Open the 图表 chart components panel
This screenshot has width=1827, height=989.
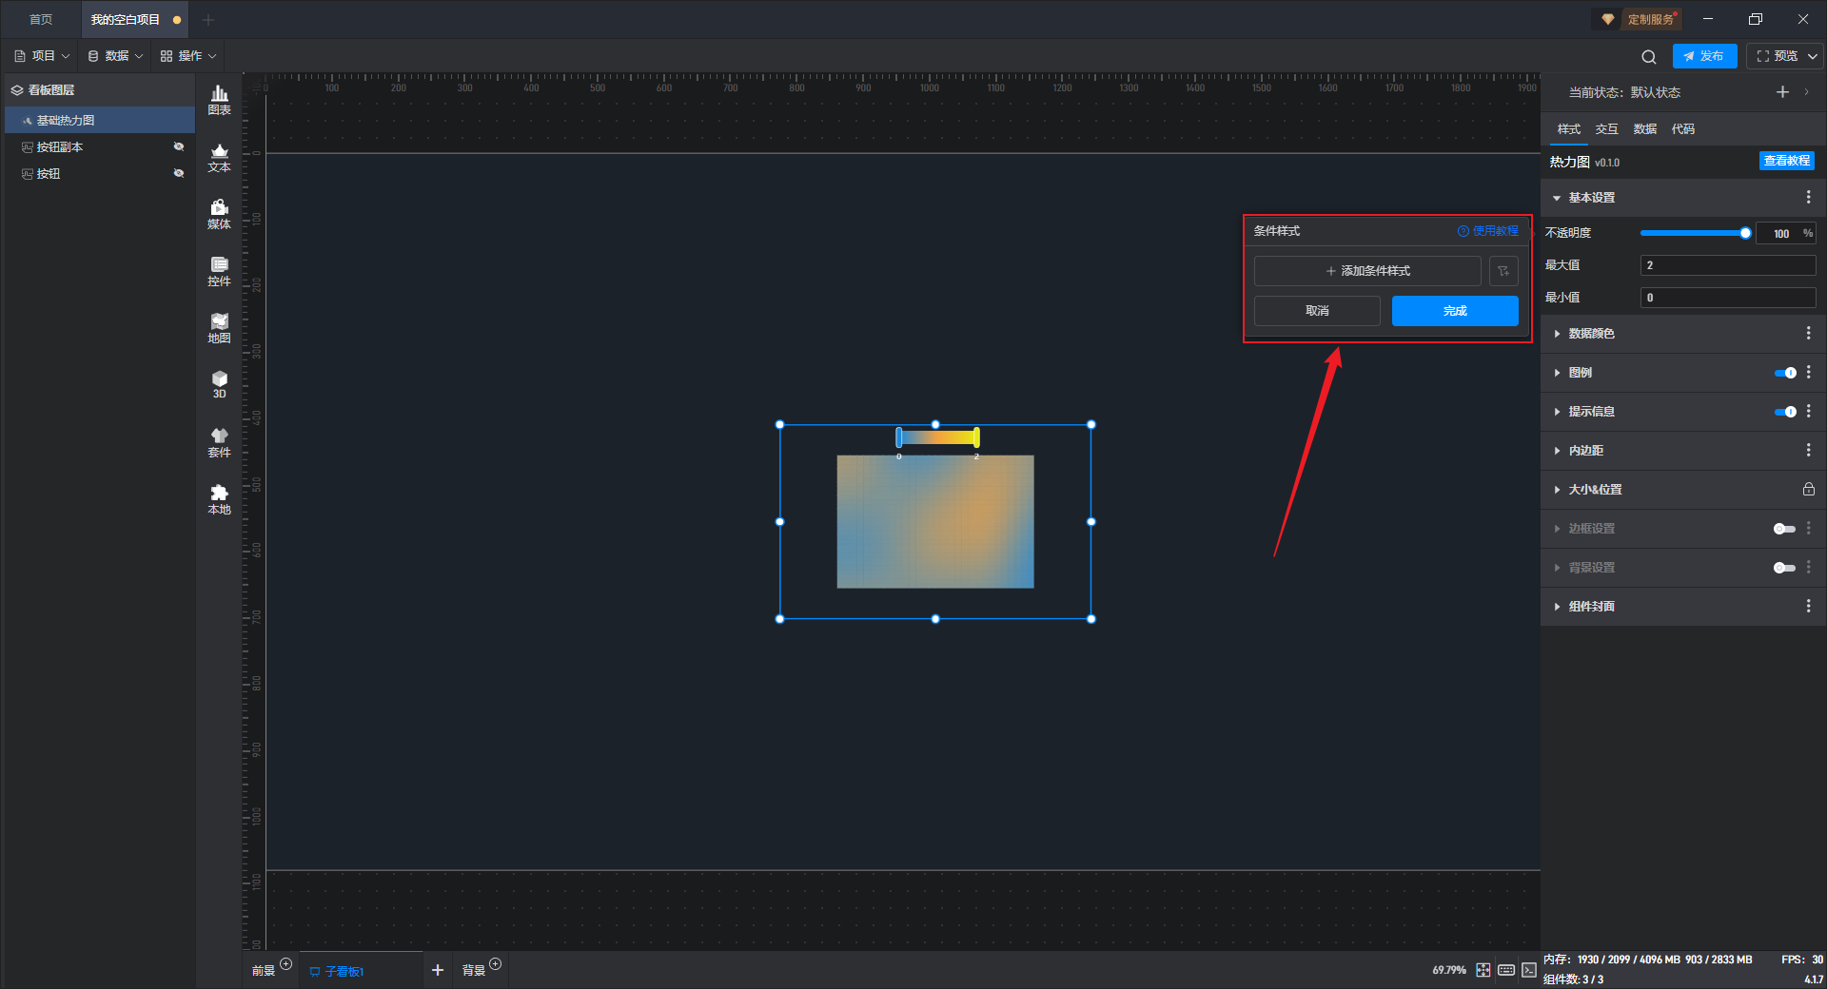click(219, 100)
